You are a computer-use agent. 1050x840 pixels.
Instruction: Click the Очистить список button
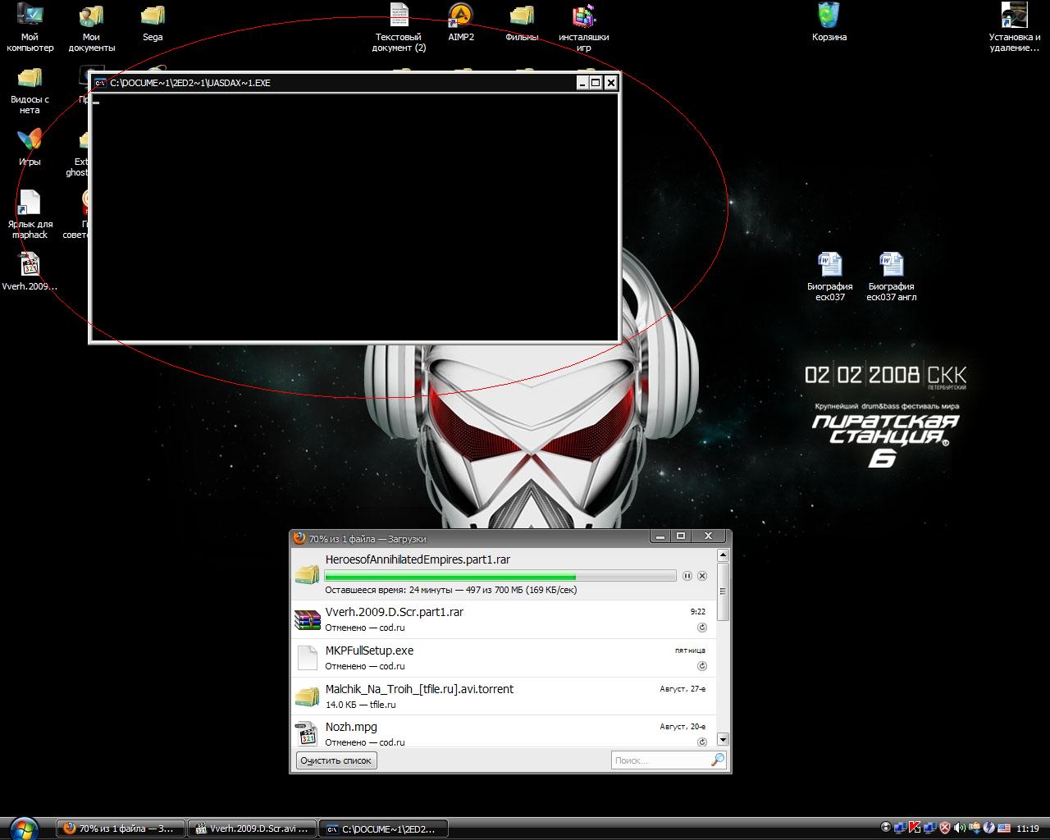[336, 760]
